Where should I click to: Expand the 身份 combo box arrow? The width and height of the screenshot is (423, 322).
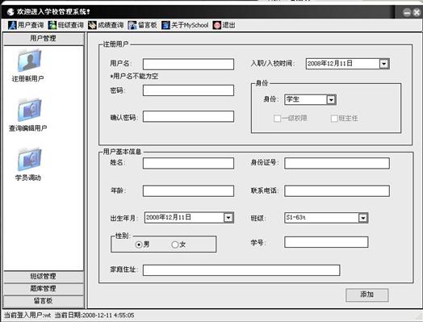coord(331,100)
